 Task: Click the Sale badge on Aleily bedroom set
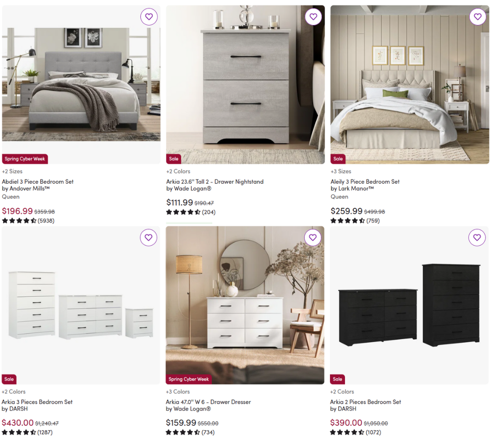pos(338,159)
